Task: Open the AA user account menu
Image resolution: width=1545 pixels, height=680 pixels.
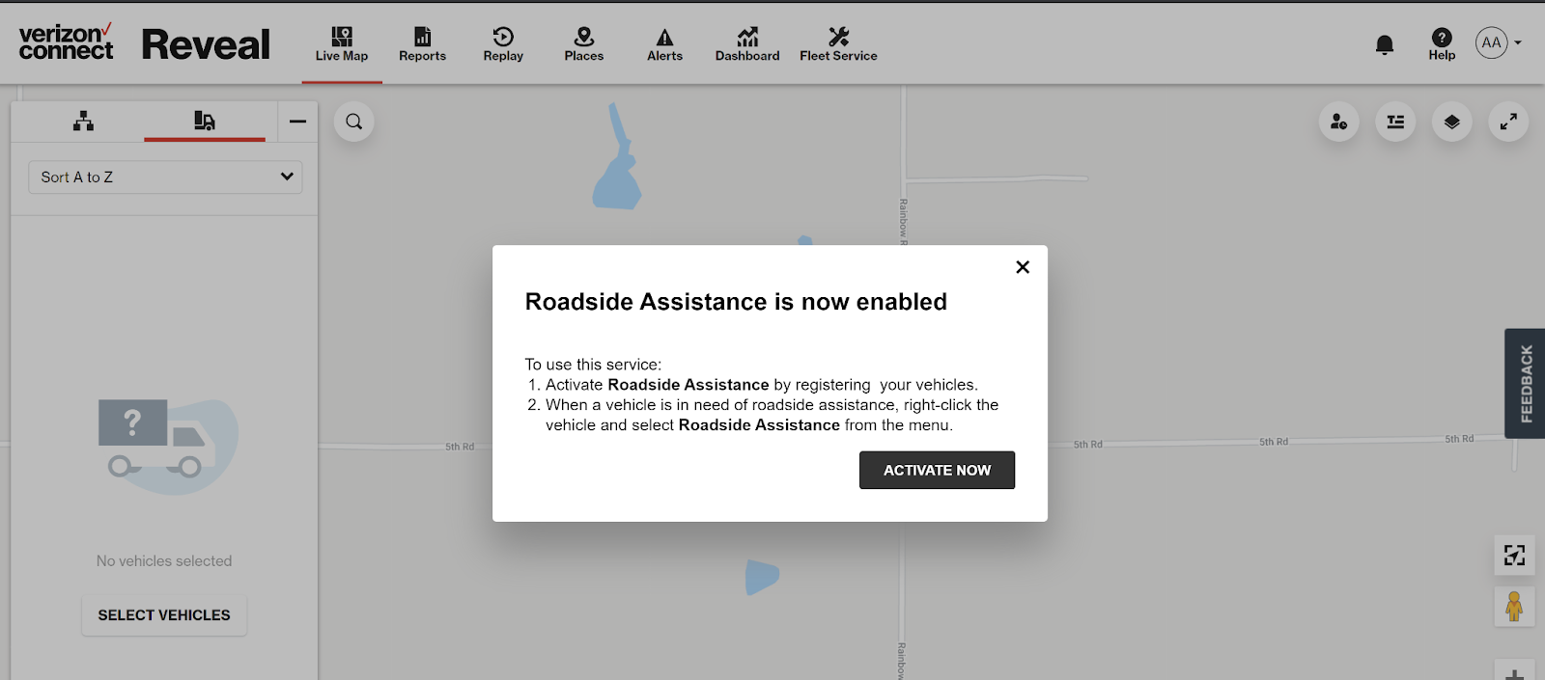Action: [1498, 42]
